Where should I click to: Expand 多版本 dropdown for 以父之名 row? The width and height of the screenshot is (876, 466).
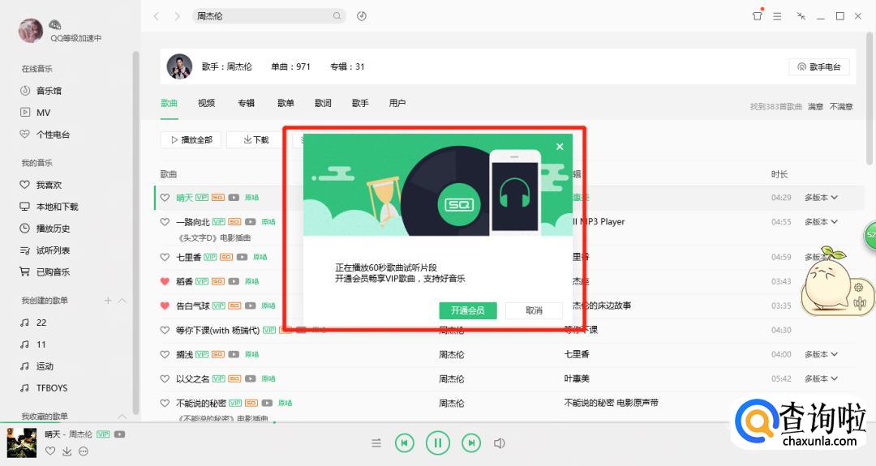[821, 378]
